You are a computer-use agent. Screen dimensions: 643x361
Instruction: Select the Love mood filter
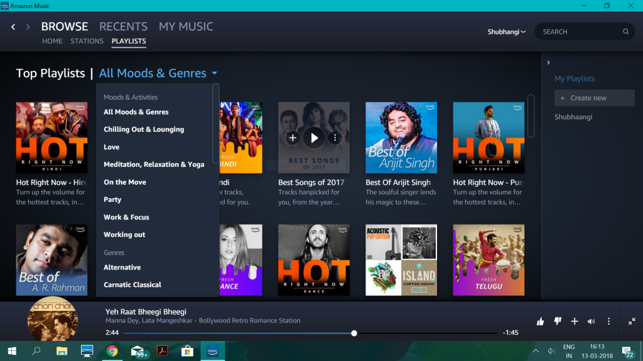112,147
